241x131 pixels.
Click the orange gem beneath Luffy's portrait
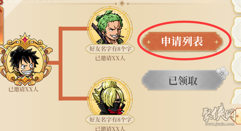click(x=25, y=80)
